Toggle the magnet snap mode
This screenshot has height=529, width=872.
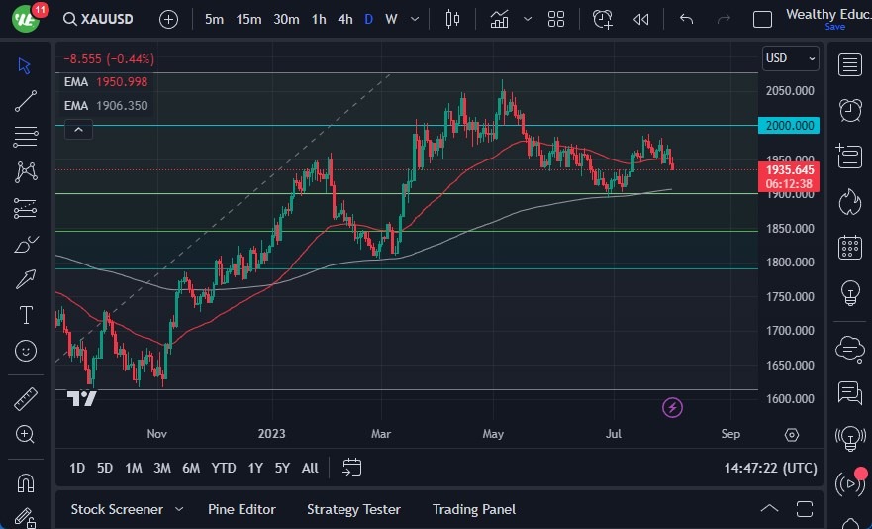point(26,483)
